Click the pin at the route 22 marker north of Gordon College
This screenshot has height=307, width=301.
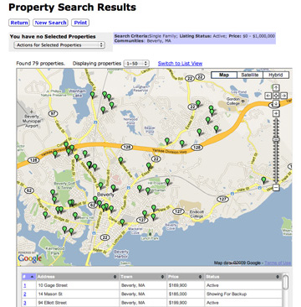point(198,103)
